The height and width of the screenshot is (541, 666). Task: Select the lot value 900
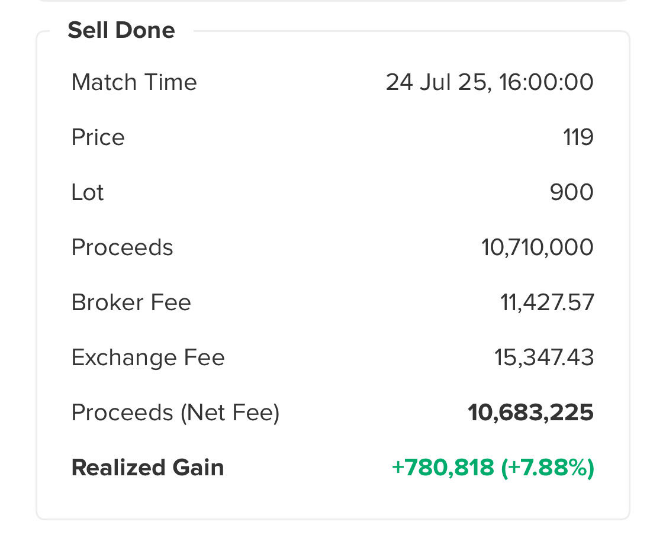(x=571, y=192)
